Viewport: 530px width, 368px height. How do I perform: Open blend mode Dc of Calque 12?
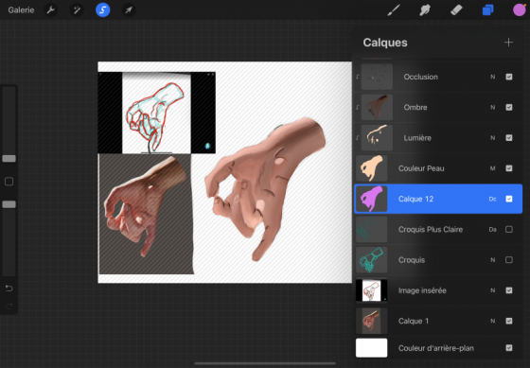493,199
